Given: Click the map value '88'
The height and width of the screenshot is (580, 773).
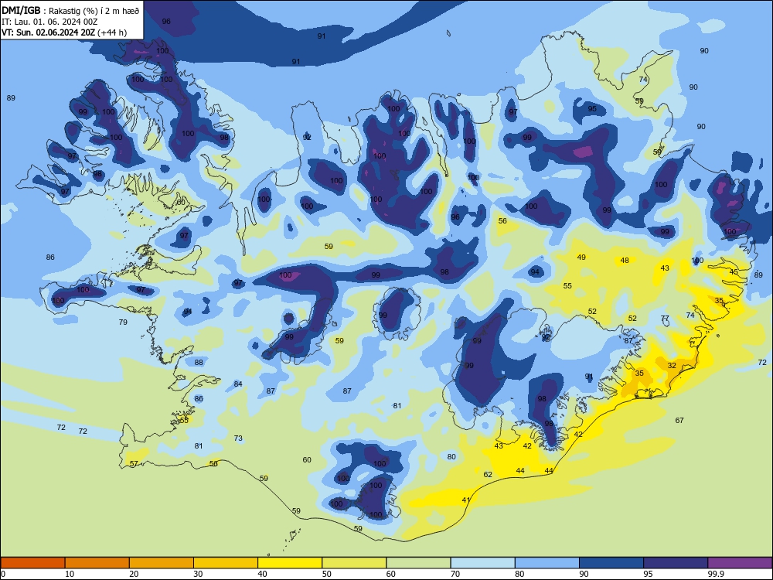Looking at the screenshot, I should tap(199, 363).
